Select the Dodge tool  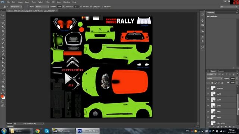coord(3,66)
